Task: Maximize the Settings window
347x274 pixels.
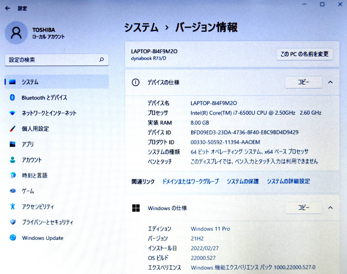Action: 322,4
